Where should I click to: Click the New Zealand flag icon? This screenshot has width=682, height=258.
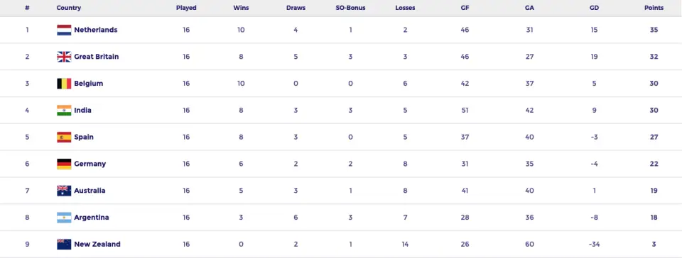[64, 244]
